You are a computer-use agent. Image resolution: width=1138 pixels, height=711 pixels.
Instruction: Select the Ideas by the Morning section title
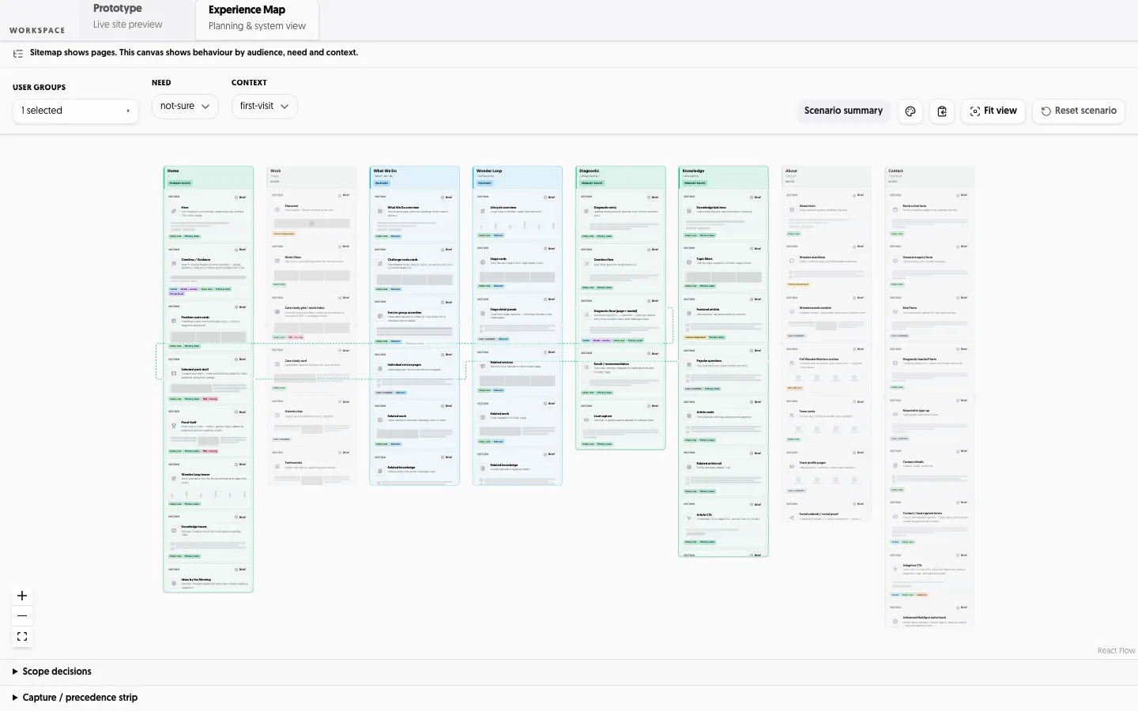pyautogui.click(x=196, y=580)
